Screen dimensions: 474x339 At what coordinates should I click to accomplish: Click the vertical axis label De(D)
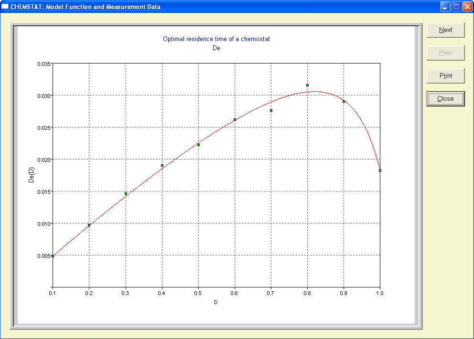tap(32, 175)
